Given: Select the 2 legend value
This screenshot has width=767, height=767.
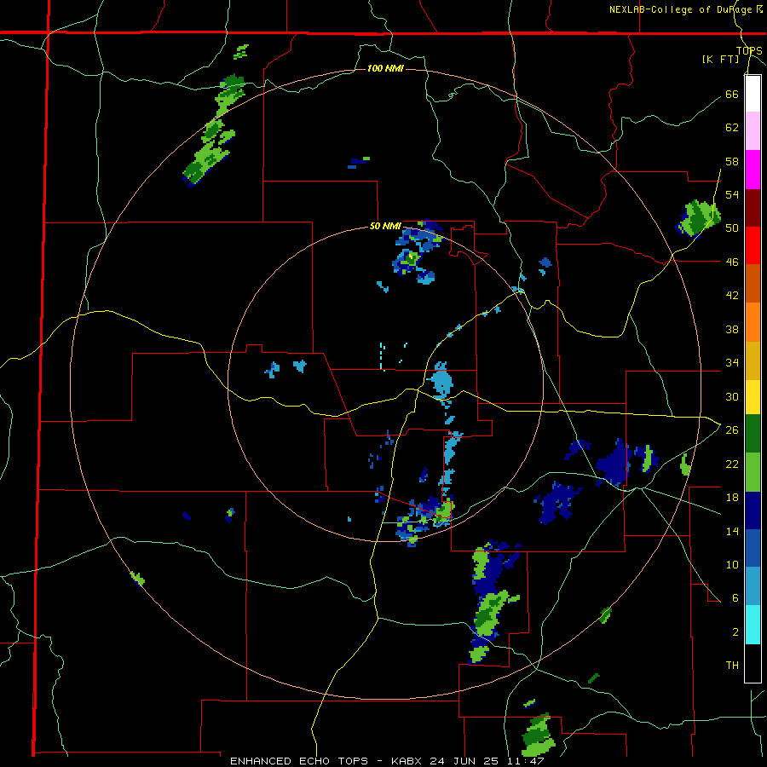Looking at the screenshot, I should tap(735, 632).
